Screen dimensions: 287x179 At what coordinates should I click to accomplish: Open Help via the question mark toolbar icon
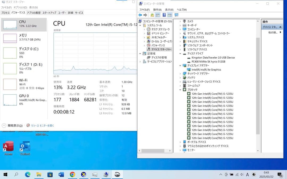click(164, 15)
